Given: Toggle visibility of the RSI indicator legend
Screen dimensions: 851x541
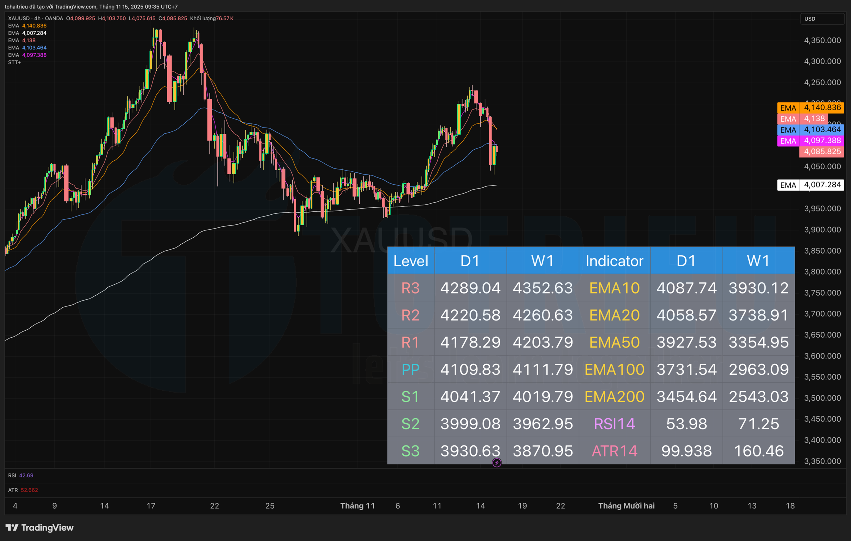Looking at the screenshot, I should (x=11, y=475).
